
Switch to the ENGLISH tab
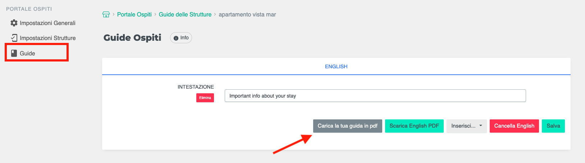point(336,66)
